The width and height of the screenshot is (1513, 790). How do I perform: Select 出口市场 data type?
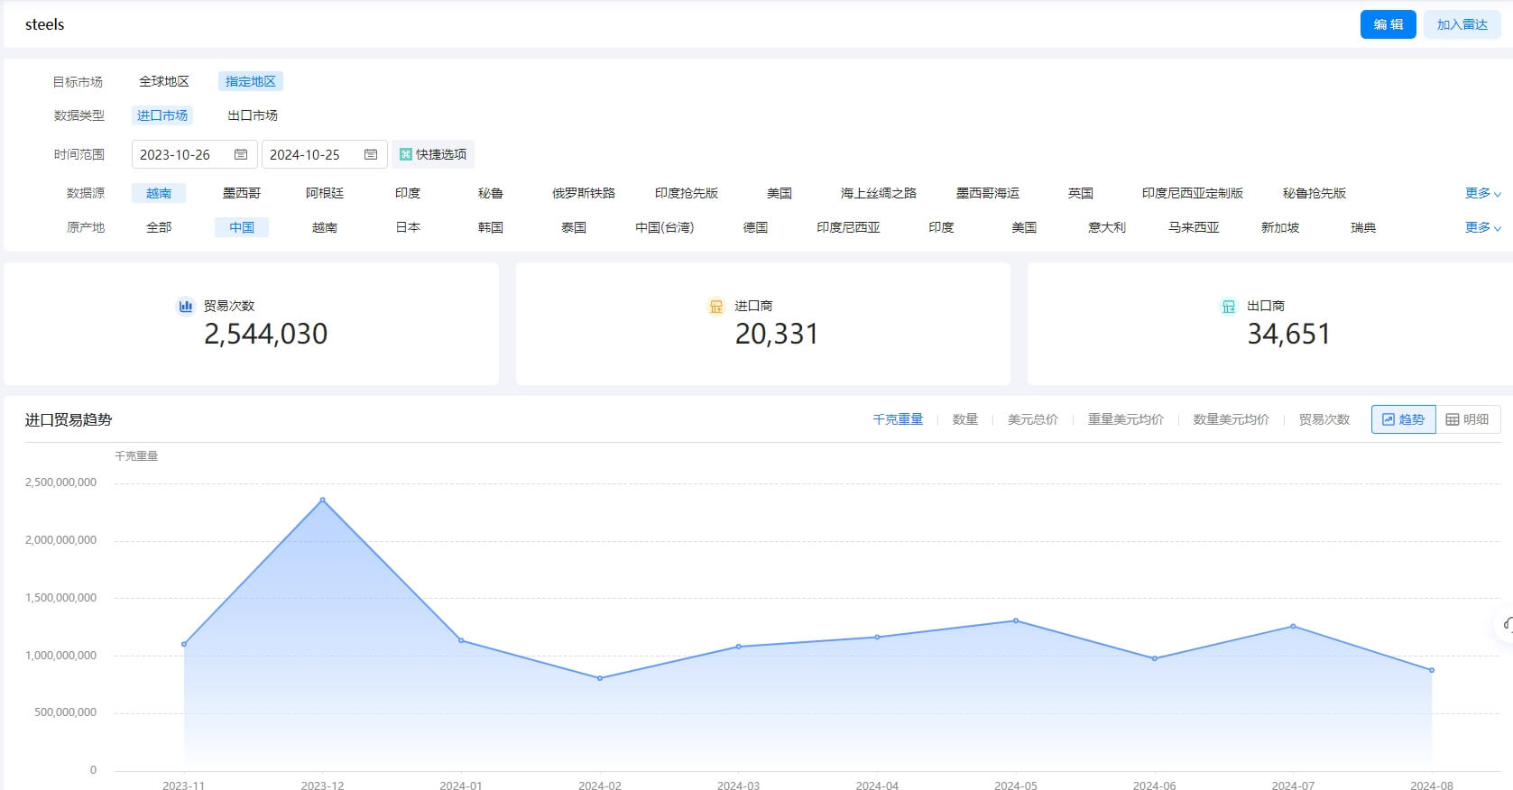click(x=253, y=115)
